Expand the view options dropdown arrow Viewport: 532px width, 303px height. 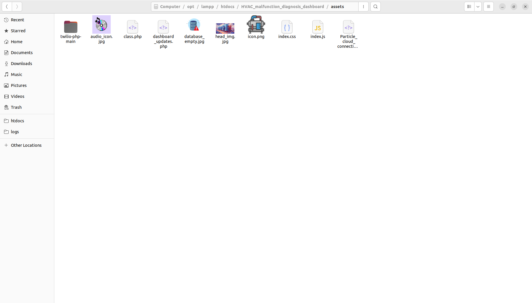478,7
